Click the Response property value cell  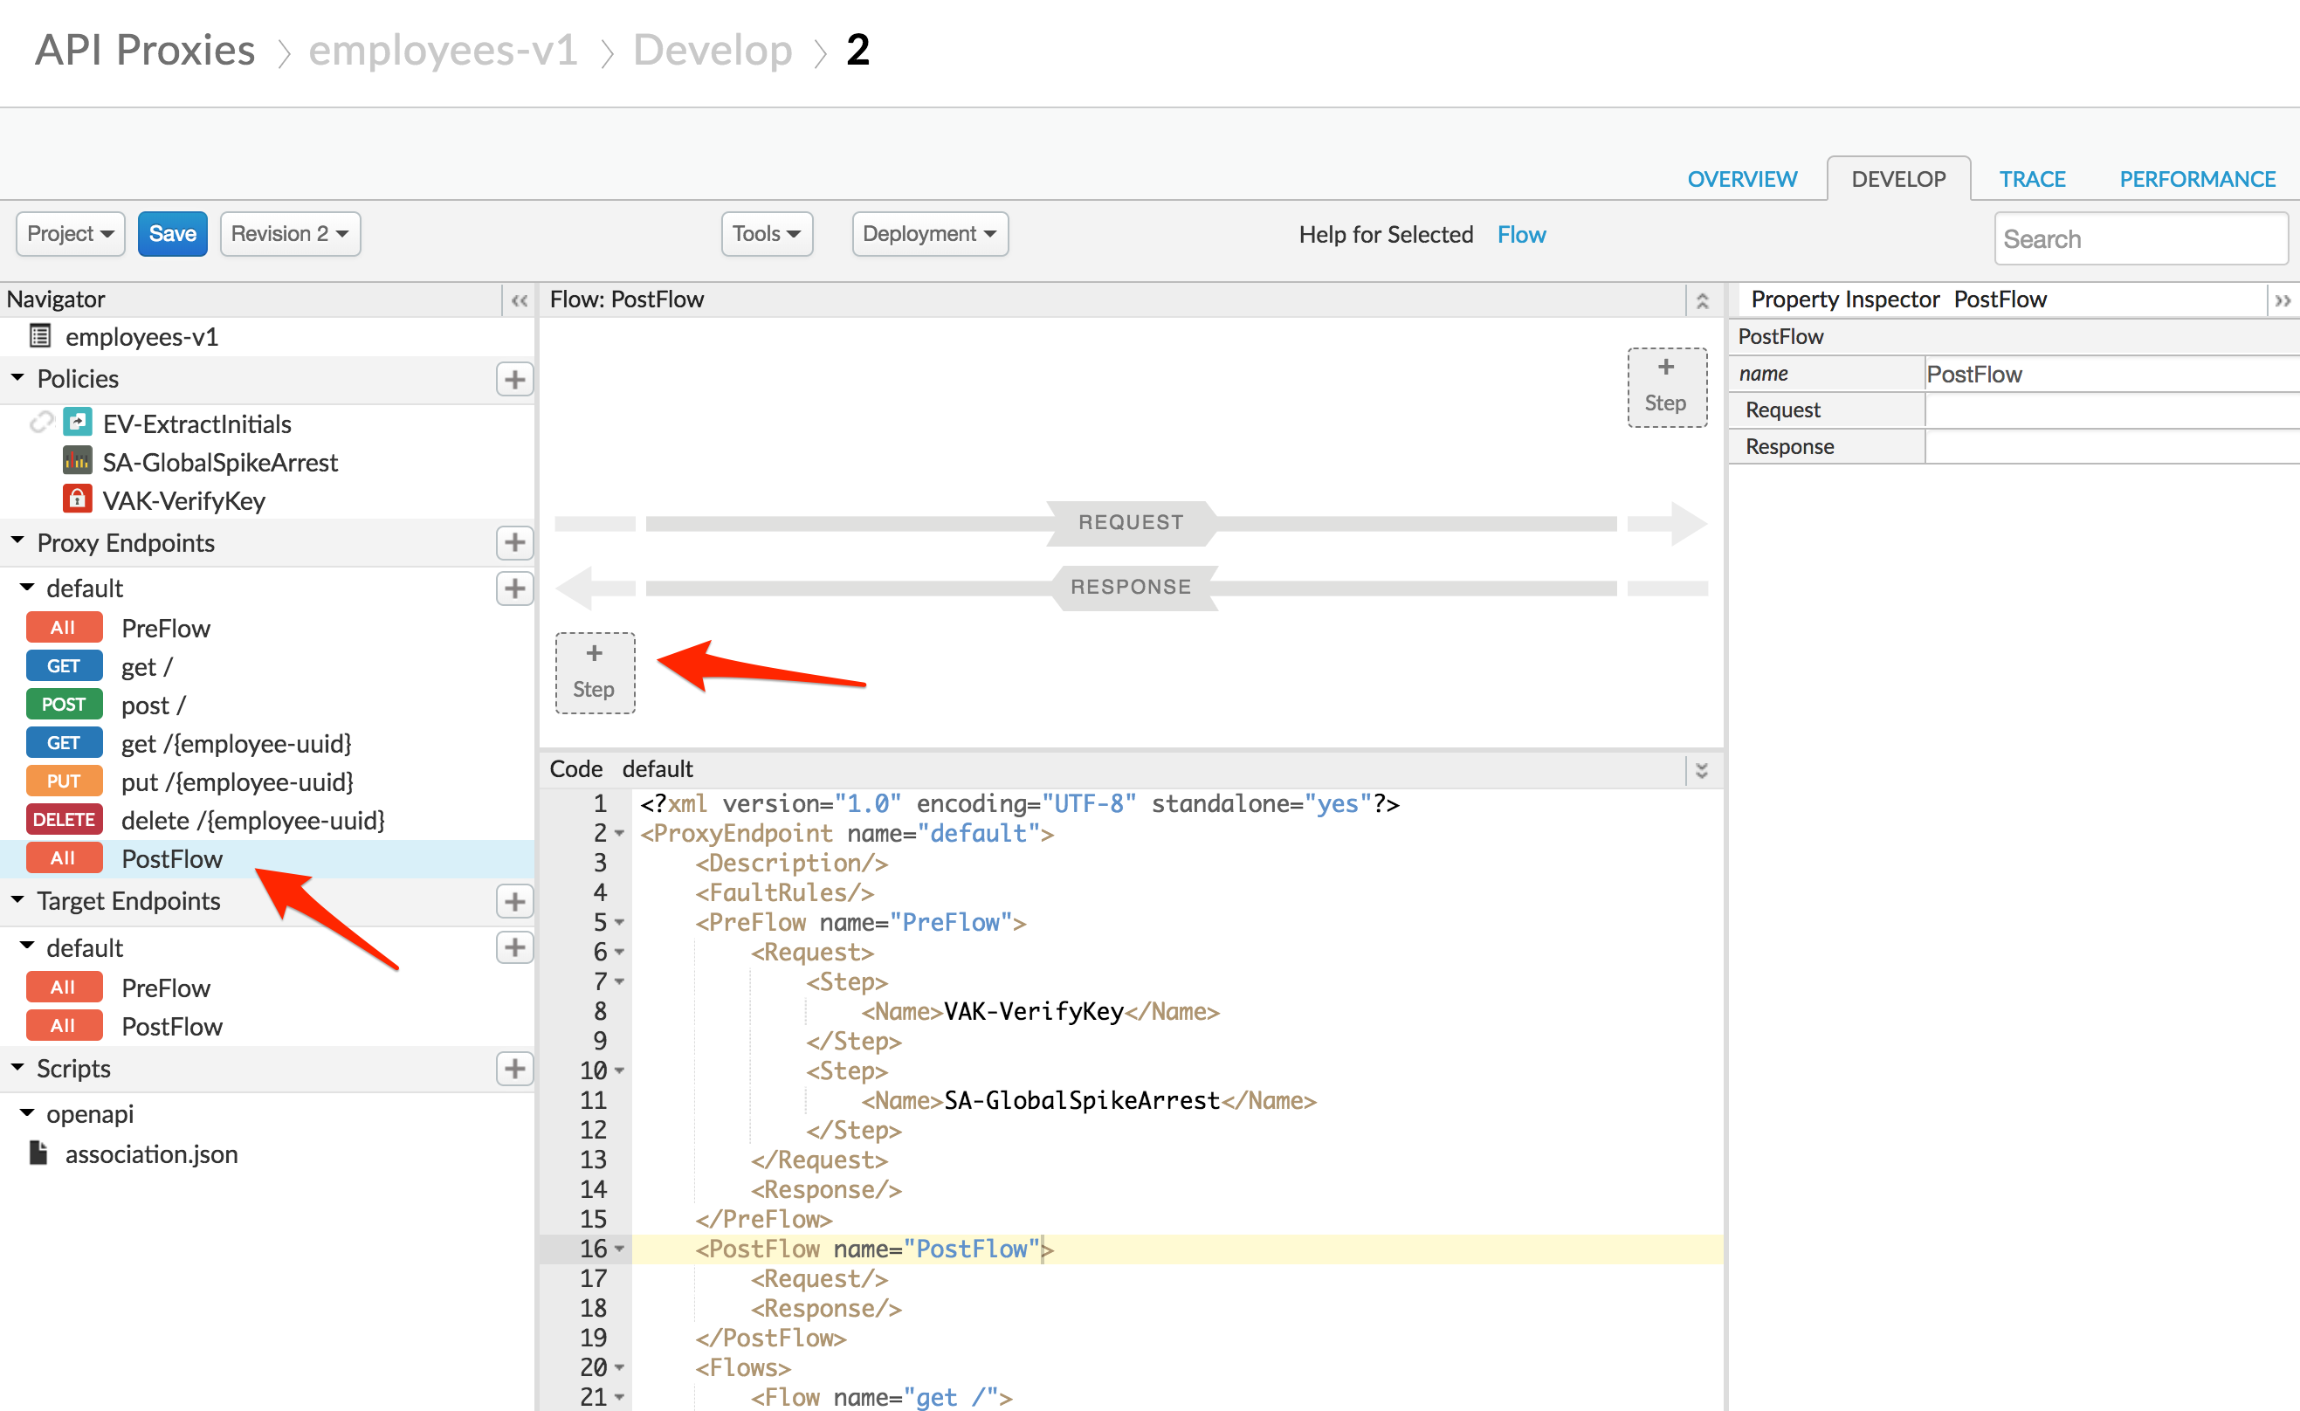click(x=2111, y=446)
